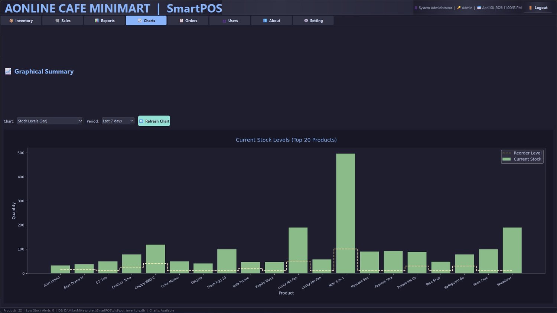
Task: Click the 'Quantity' y-axis label
Action: (x=14, y=211)
